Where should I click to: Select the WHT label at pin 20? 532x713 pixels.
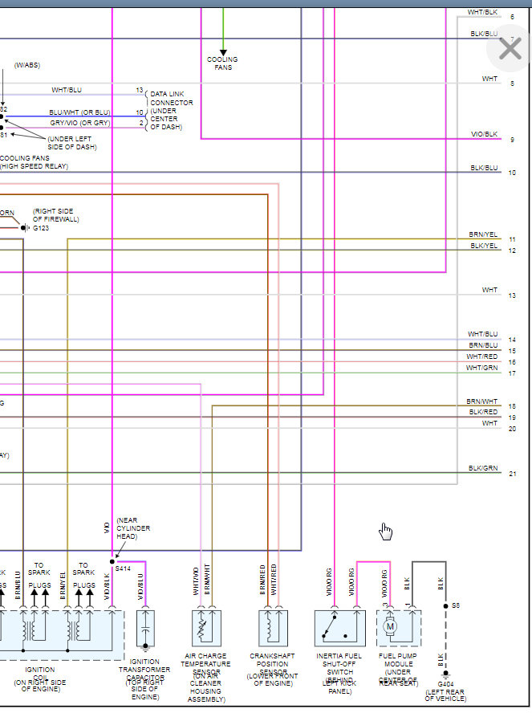489,423
